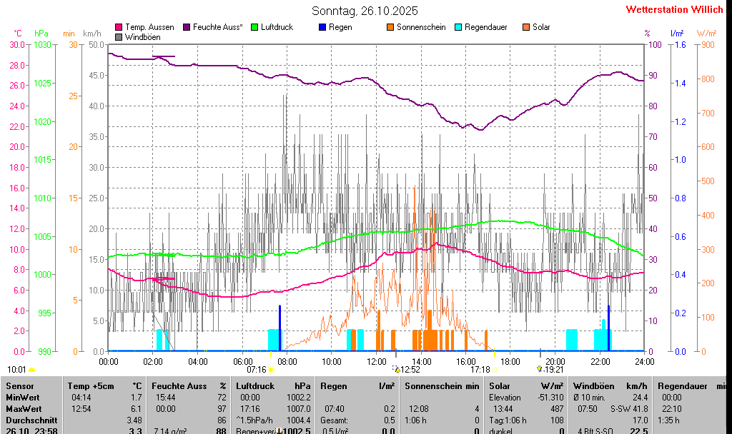
Task: Click the cyan Regendauer legend square
Action: (x=458, y=27)
